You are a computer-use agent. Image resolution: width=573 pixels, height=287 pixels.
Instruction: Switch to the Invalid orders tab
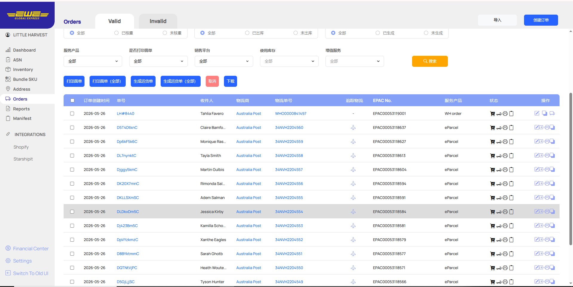(x=158, y=21)
